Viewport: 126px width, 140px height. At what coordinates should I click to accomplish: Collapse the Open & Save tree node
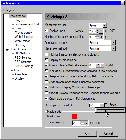[x=7, y=49]
